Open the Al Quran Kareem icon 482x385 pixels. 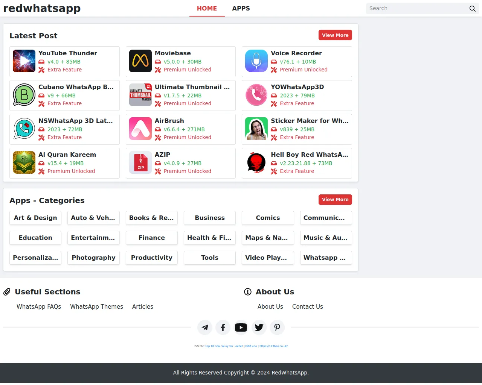pos(24,162)
